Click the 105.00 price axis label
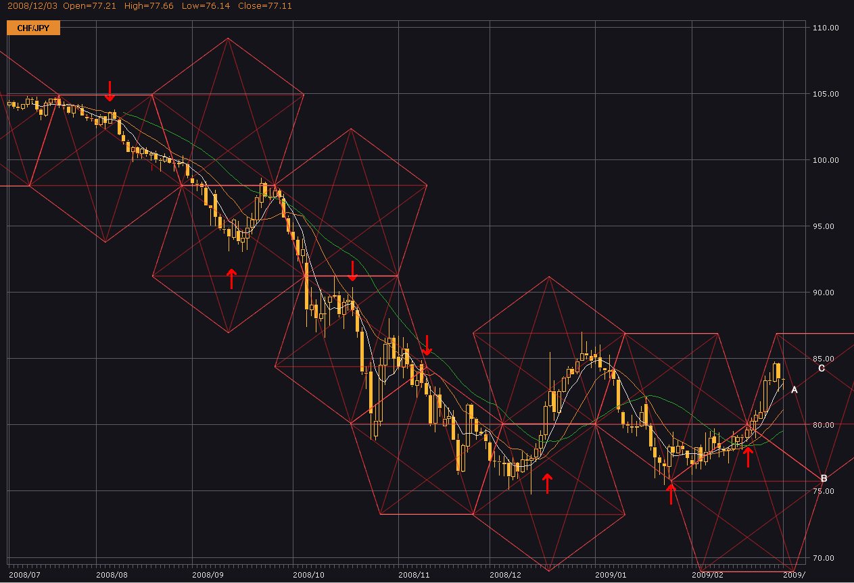The width and height of the screenshot is (854, 583). point(826,94)
